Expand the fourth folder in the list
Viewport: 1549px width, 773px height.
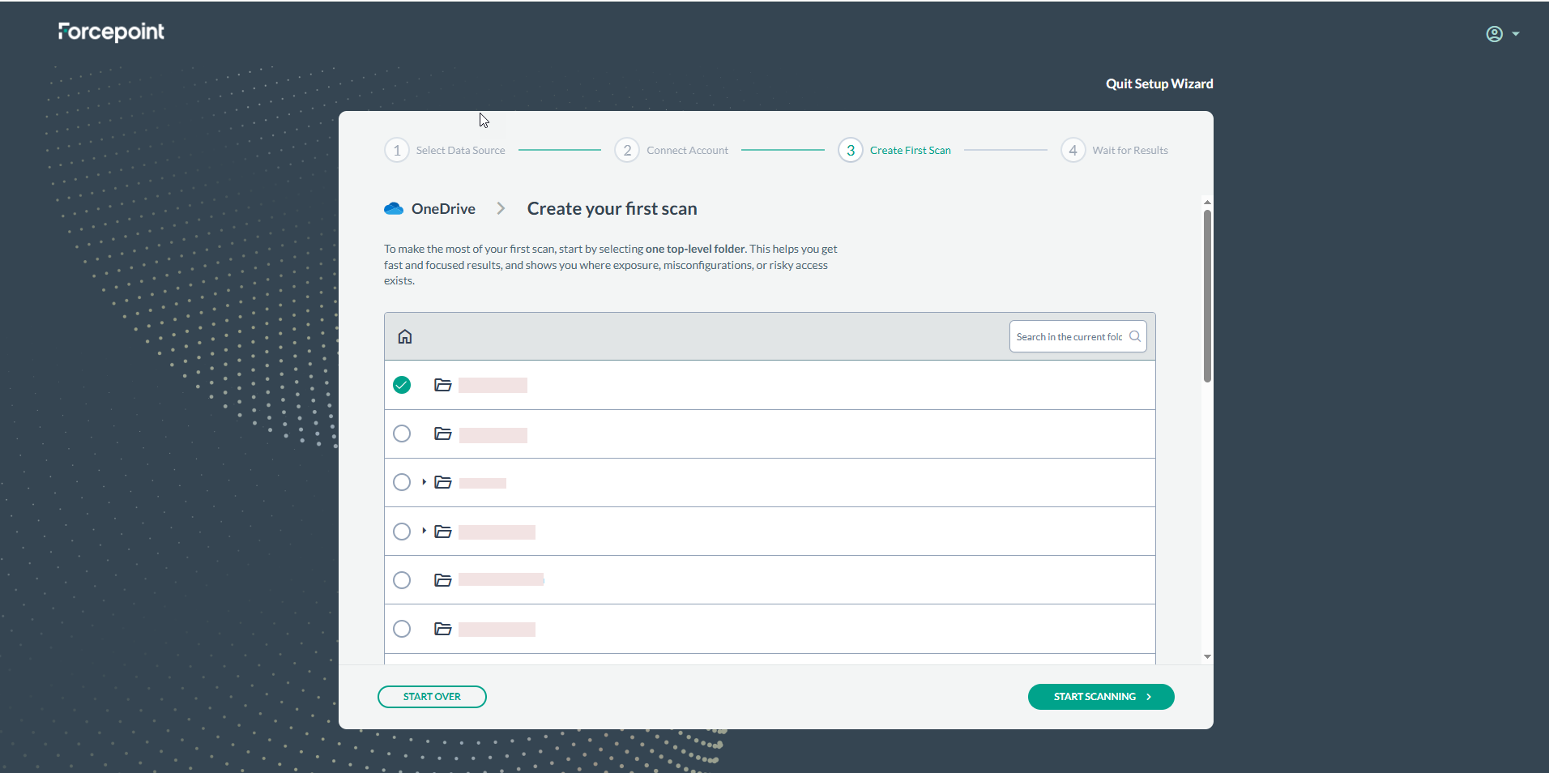tap(424, 531)
